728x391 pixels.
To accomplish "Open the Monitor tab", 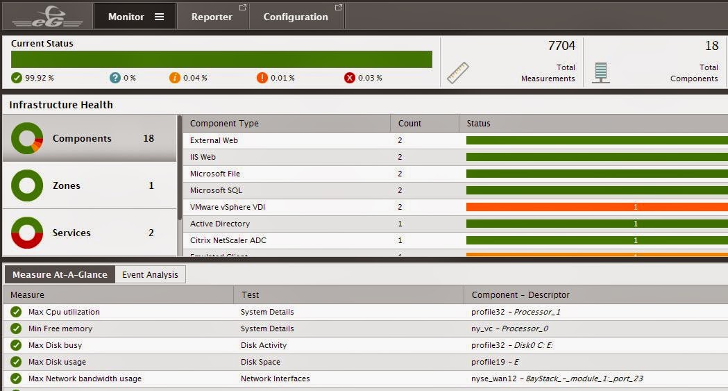I will click(135, 17).
